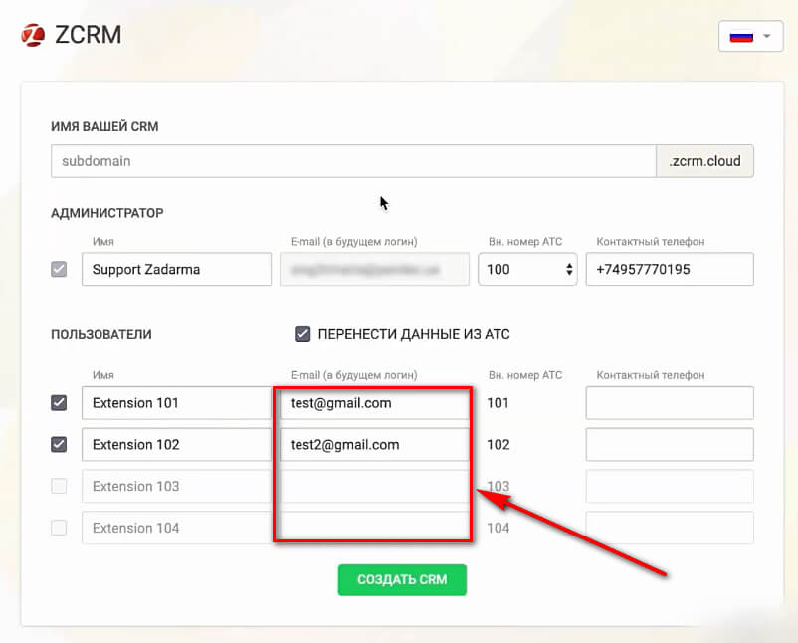Edit the +74957770195 contact phone field
The width and height of the screenshot is (798, 643).
(670, 269)
